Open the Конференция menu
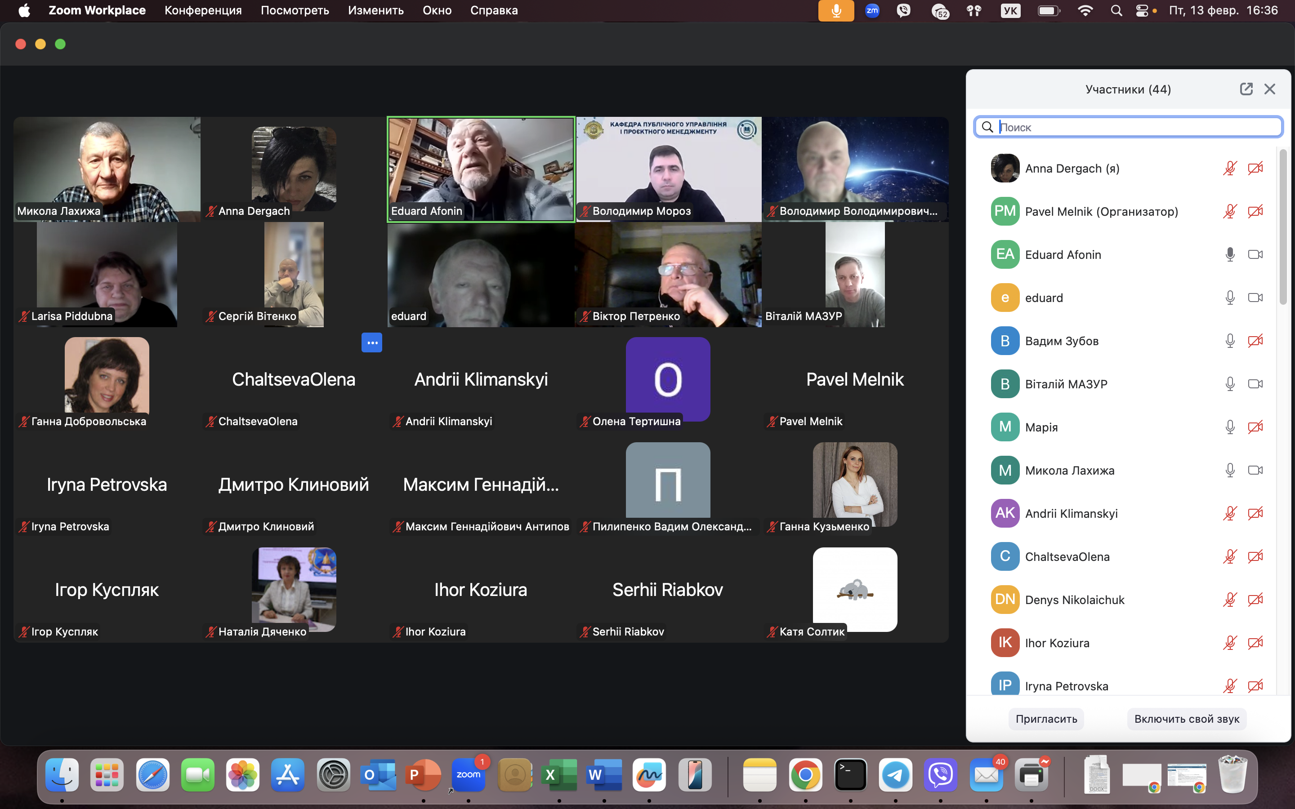 click(203, 11)
